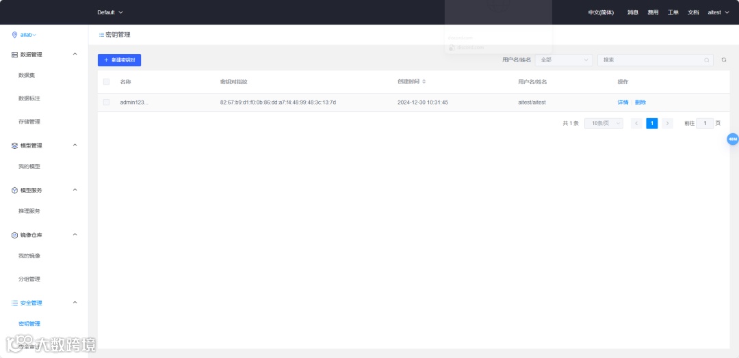Open 消息 in the top bar

coord(632,13)
